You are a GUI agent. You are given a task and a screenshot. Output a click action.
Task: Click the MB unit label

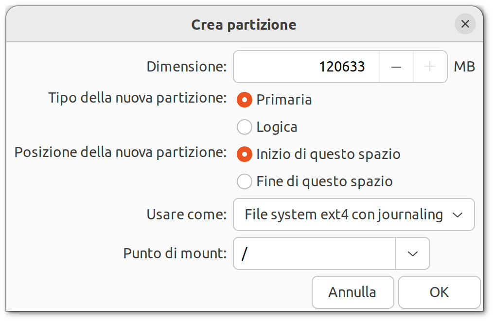point(464,67)
